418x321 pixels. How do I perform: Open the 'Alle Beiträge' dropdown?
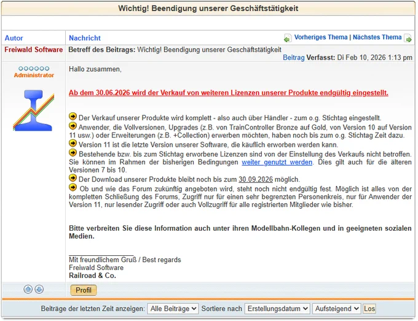point(173,309)
